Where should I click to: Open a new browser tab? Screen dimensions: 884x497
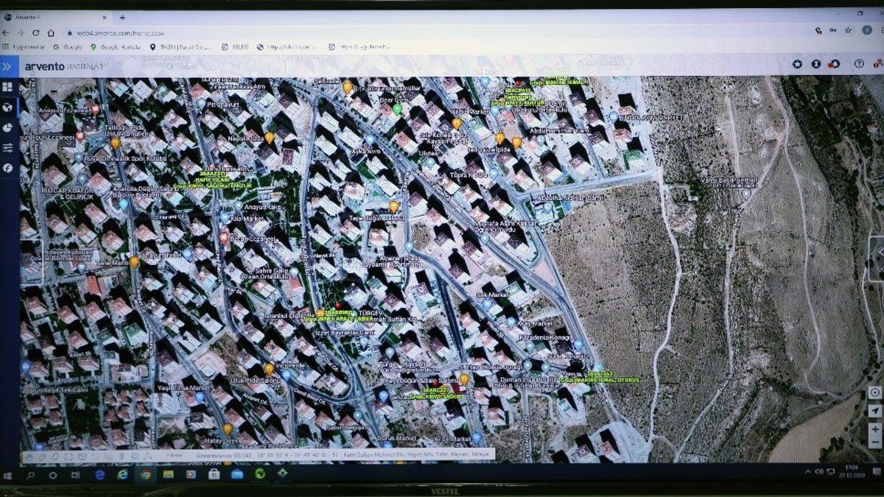click(122, 18)
